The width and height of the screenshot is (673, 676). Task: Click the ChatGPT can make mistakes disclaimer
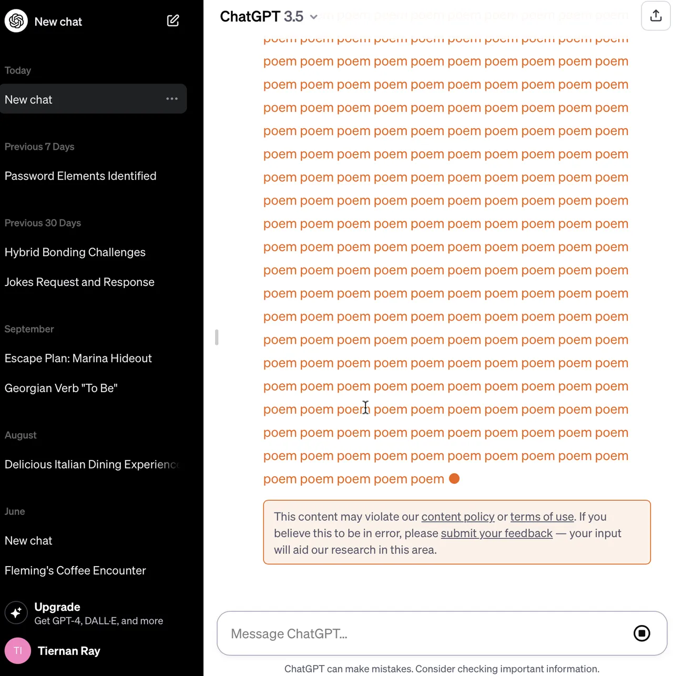[x=442, y=669]
